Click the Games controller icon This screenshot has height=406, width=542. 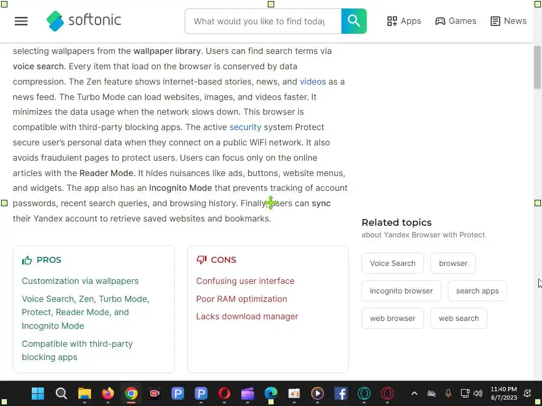click(x=440, y=21)
